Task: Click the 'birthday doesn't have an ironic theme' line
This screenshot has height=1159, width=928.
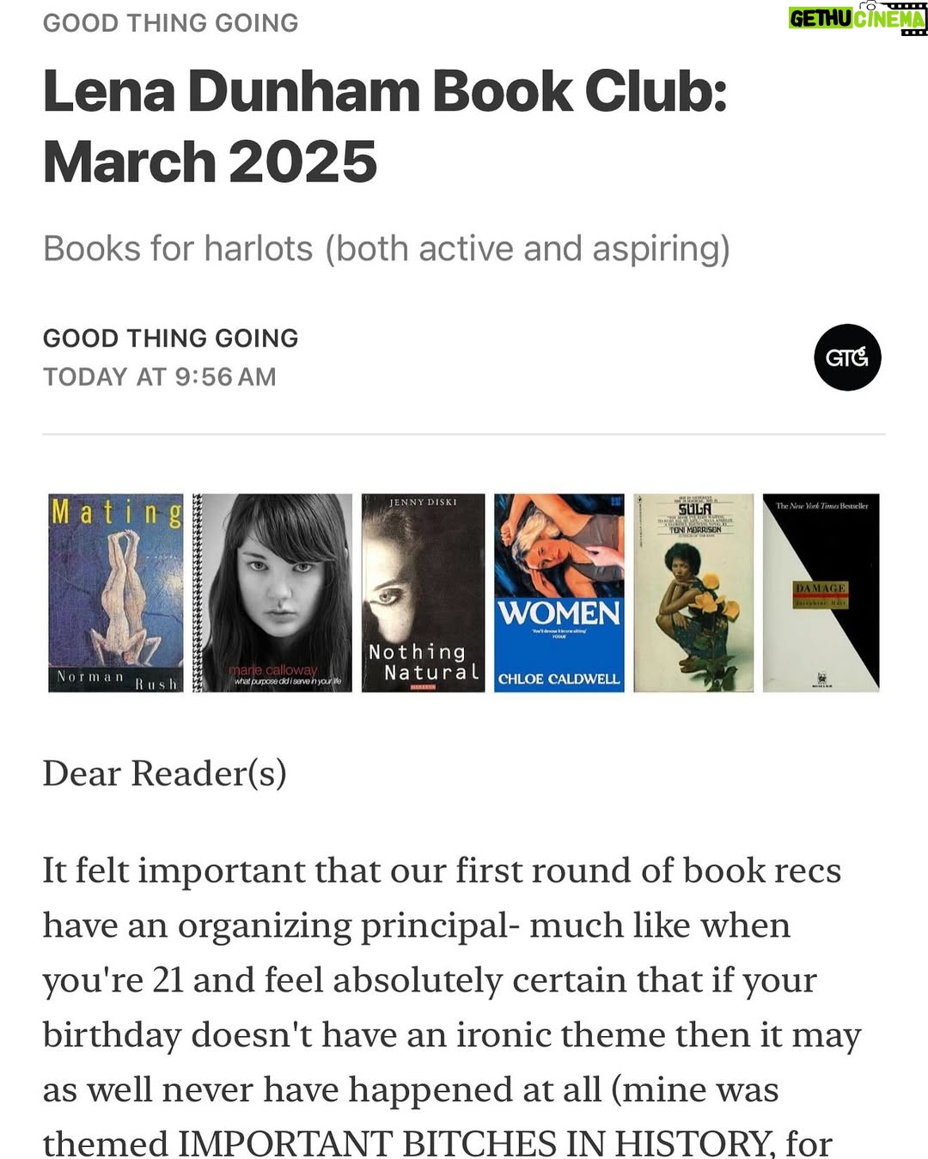Action: coord(452,1035)
